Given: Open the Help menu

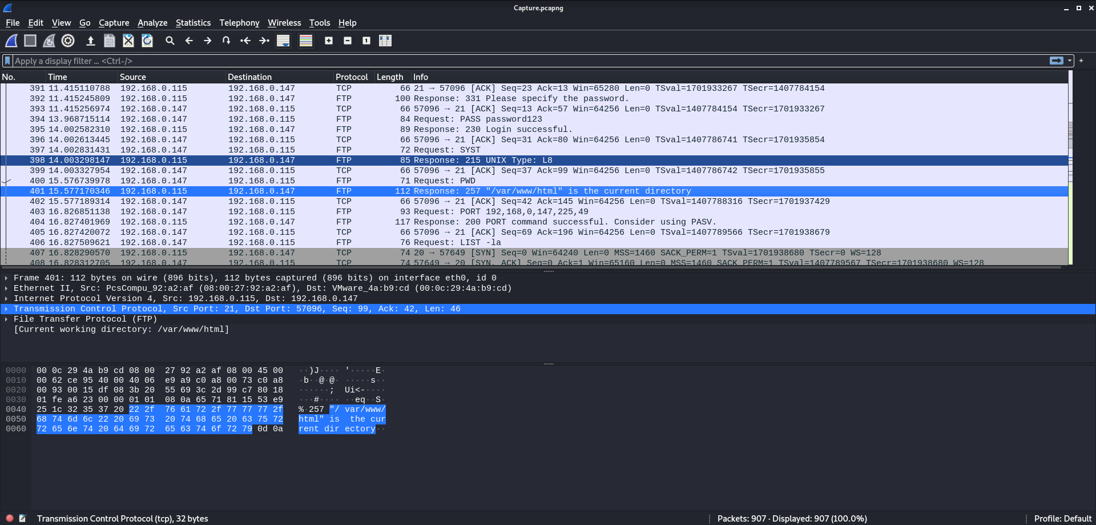Looking at the screenshot, I should pyautogui.click(x=347, y=23).
